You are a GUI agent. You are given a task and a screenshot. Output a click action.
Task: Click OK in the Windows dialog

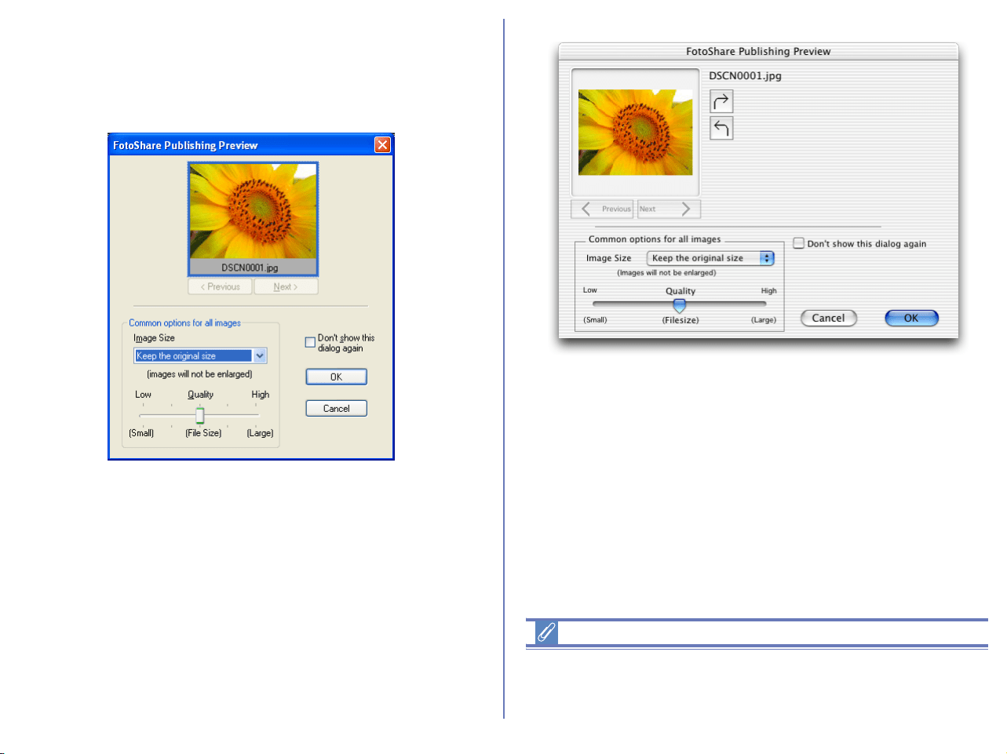(x=336, y=377)
